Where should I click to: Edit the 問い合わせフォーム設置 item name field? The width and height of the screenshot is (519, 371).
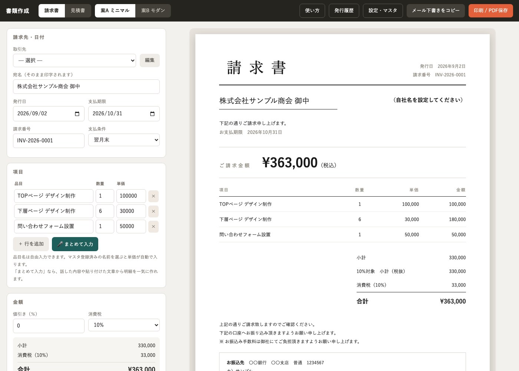tap(54, 227)
